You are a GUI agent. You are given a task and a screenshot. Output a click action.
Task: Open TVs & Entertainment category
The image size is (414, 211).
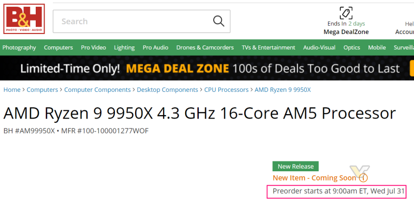[x=269, y=47]
